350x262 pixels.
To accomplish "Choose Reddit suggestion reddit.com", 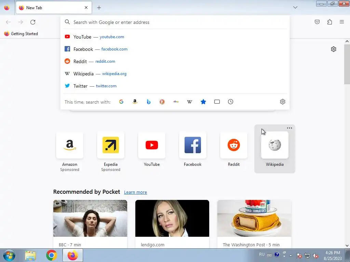I will [175, 61].
